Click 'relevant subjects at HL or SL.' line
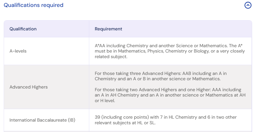This screenshot has height=132, width=254. coord(125,123)
